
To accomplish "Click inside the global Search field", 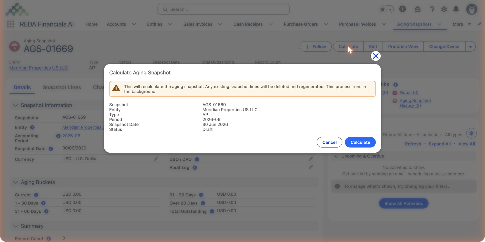I will point(223,9).
